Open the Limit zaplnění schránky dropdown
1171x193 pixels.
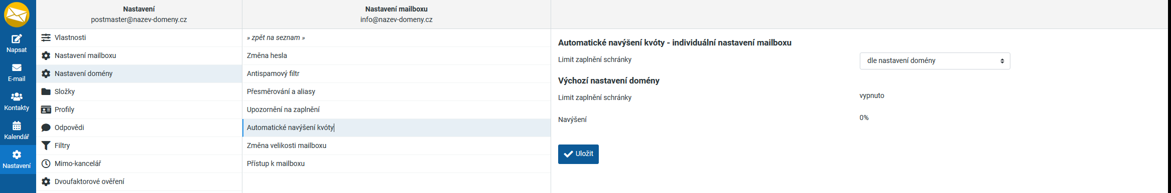tap(935, 60)
